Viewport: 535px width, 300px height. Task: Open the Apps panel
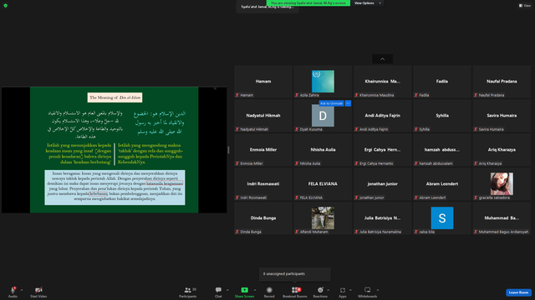(343, 292)
